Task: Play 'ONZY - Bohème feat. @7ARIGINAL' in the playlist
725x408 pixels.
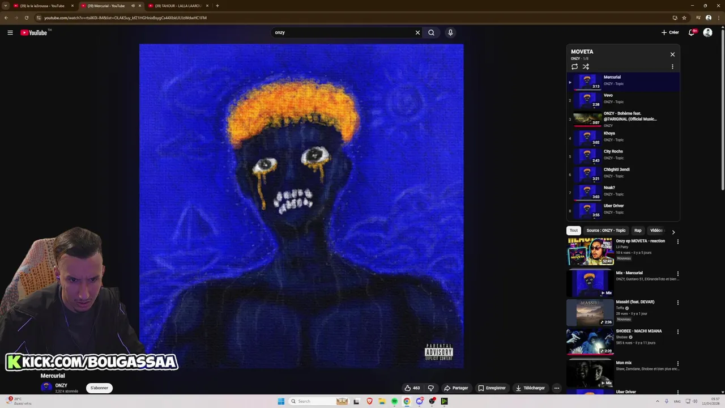Action: pyautogui.click(x=623, y=119)
